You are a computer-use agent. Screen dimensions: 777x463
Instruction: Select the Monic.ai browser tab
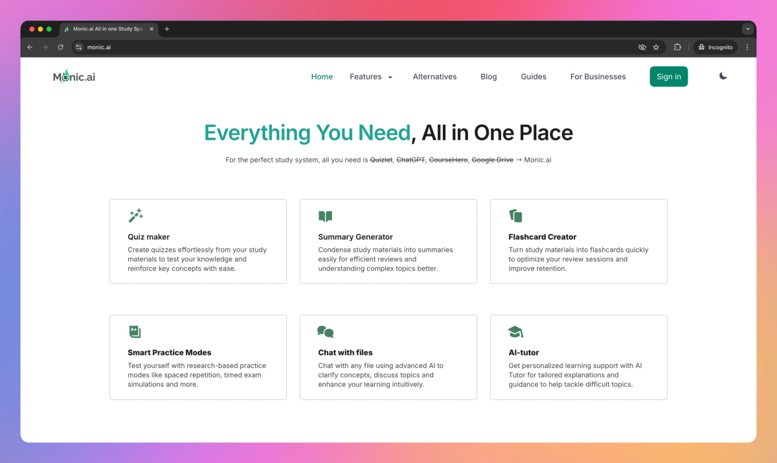coord(109,29)
